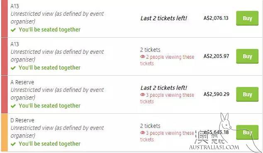
Task: Click '2 people viewing these tickets' notice
Action: 167,60
